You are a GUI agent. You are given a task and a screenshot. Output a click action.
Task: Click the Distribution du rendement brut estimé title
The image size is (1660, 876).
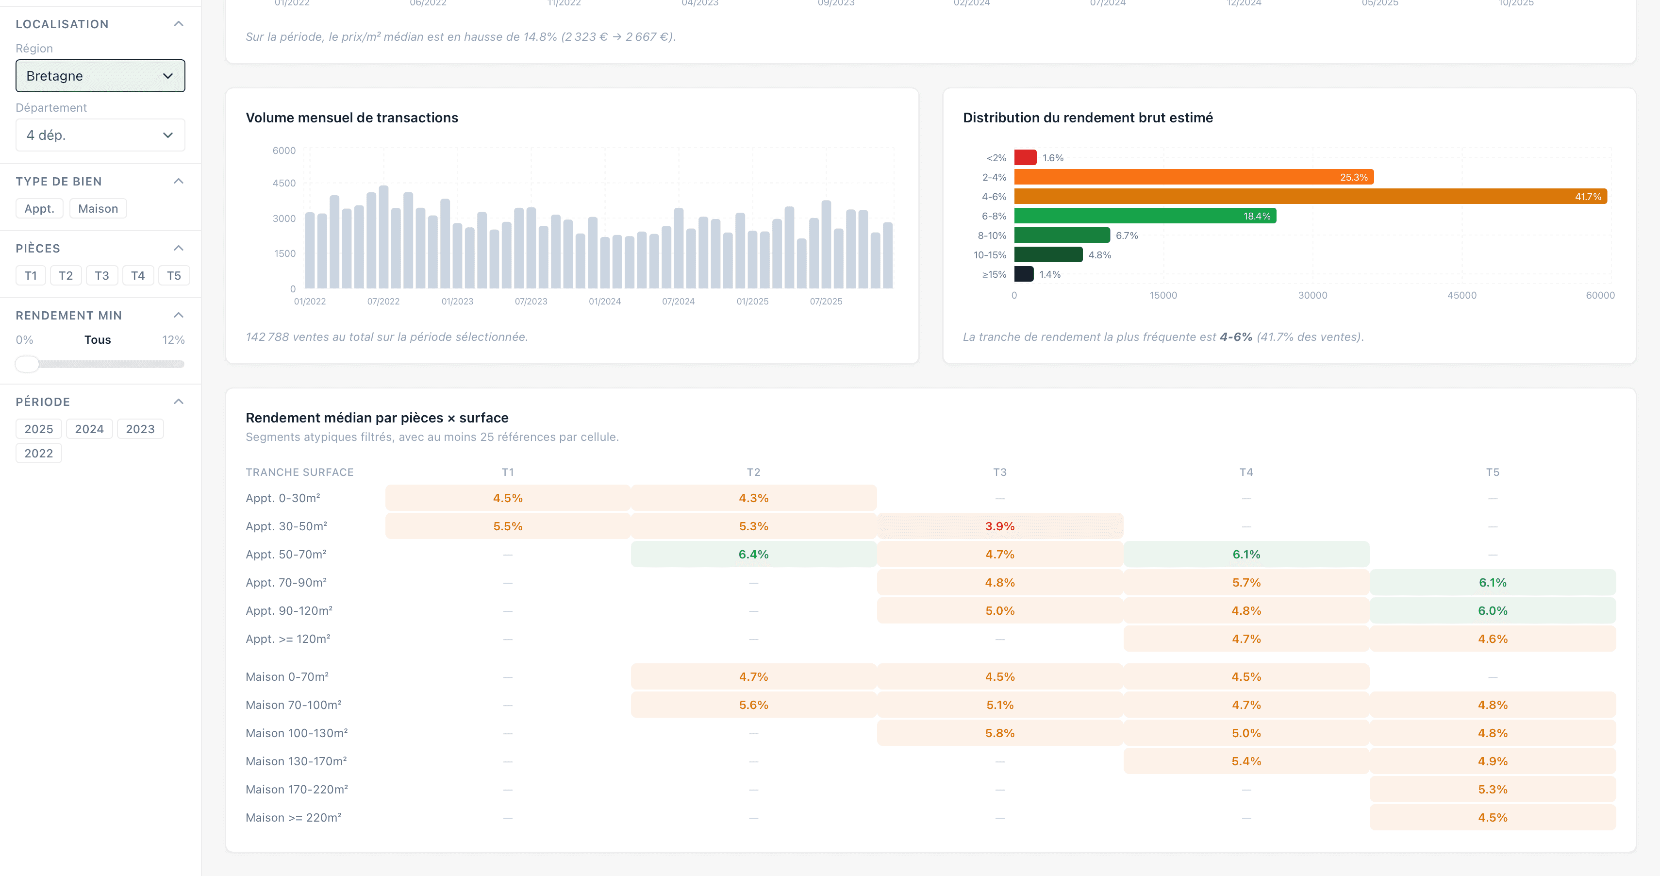pyautogui.click(x=1088, y=118)
